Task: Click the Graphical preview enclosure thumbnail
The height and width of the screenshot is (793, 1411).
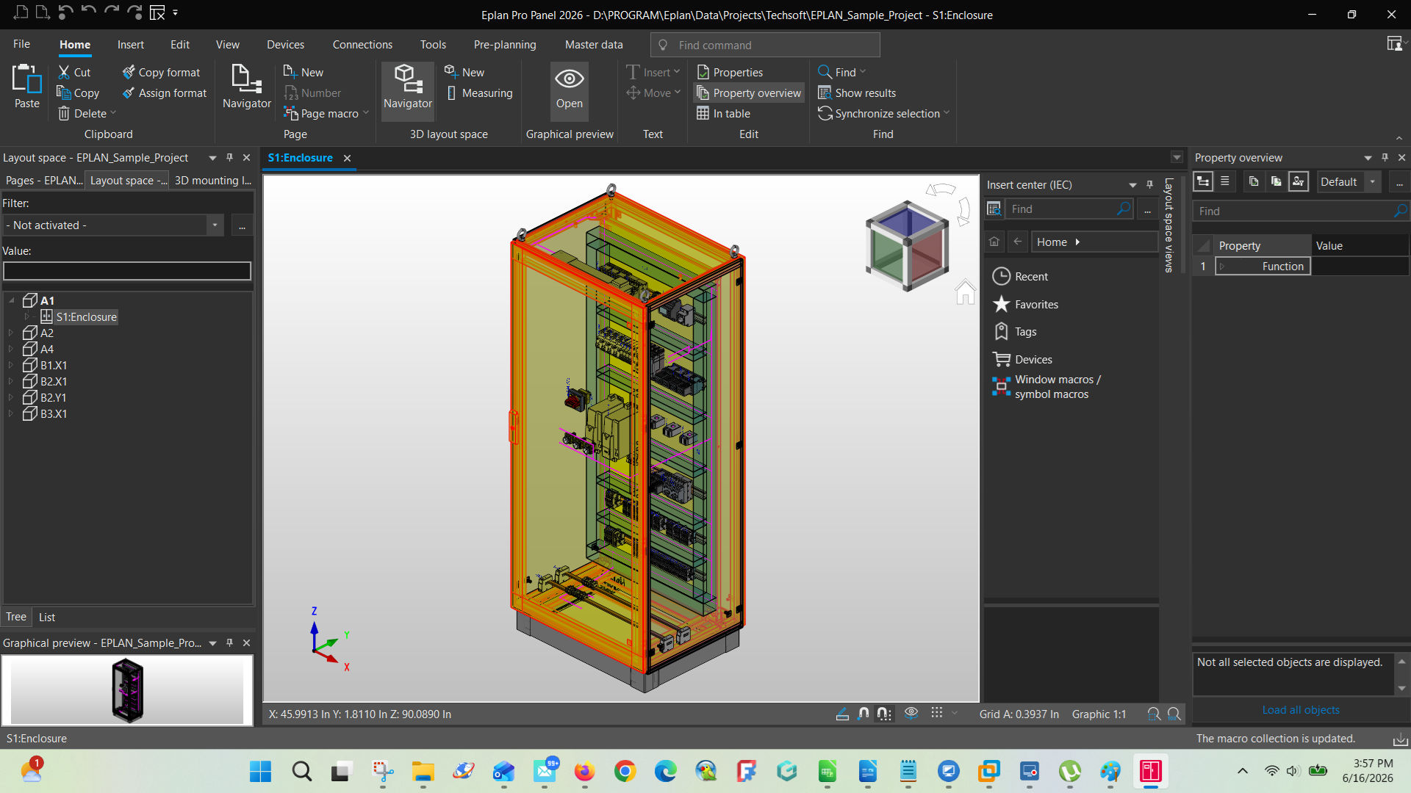Action: click(127, 690)
